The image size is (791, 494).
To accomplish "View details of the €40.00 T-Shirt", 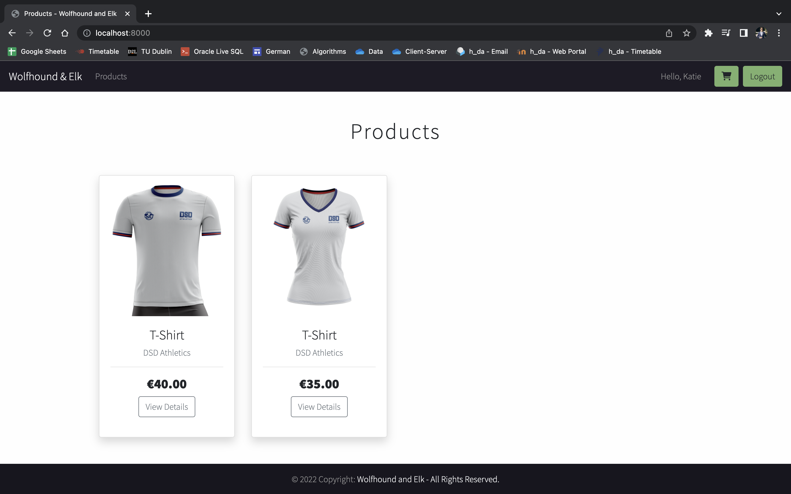I will click(x=167, y=407).
